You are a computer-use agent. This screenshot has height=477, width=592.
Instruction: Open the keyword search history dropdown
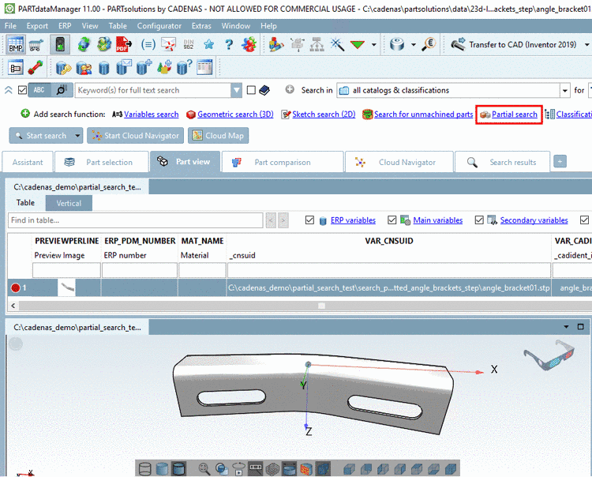point(236,90)
